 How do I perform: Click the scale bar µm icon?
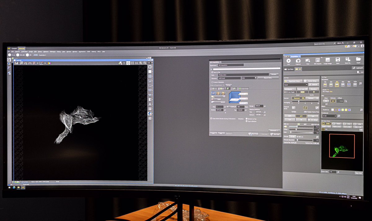(x=150, y=81)
